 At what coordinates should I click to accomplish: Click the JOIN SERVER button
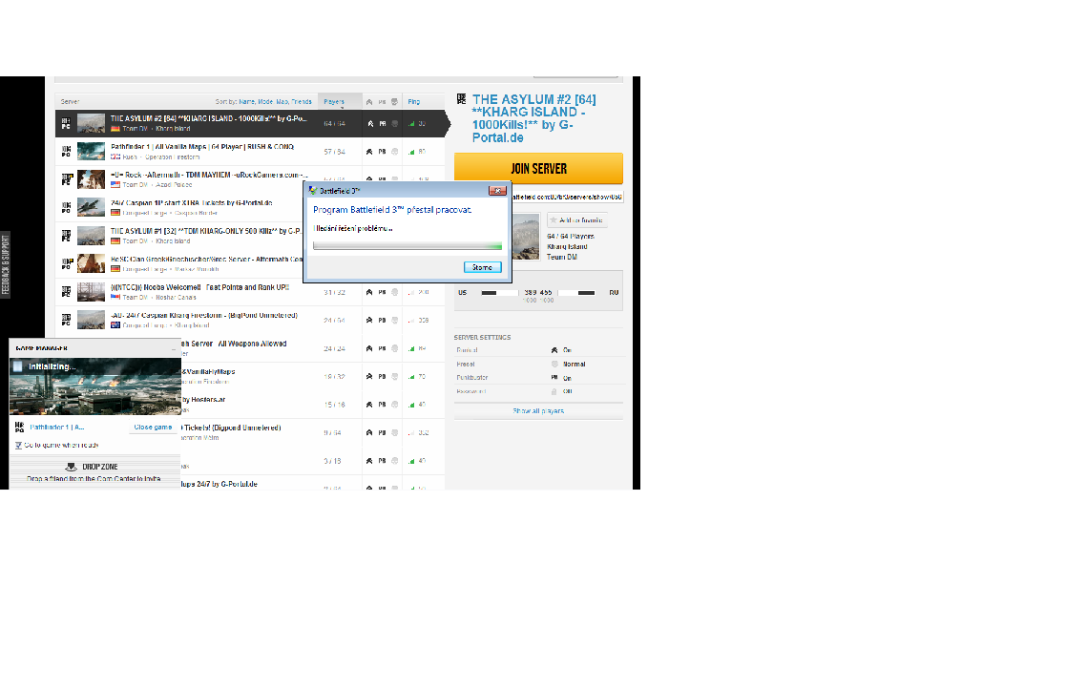(538, 169)
